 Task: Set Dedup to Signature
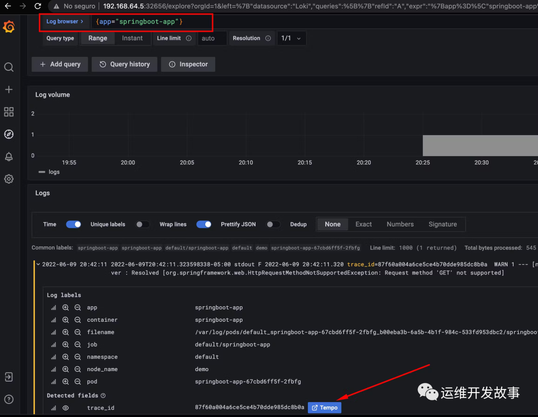pos(443,224)
